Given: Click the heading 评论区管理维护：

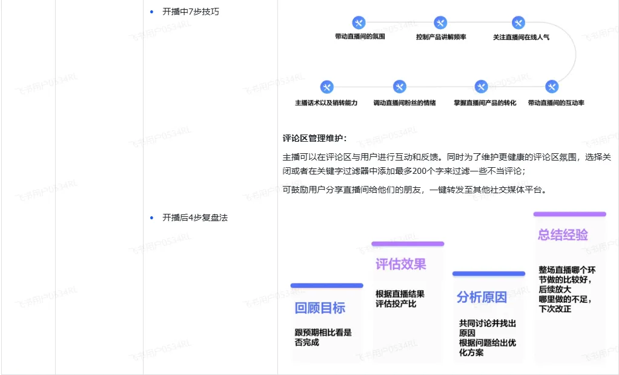Looking at the screenshot, I should 315,138.
